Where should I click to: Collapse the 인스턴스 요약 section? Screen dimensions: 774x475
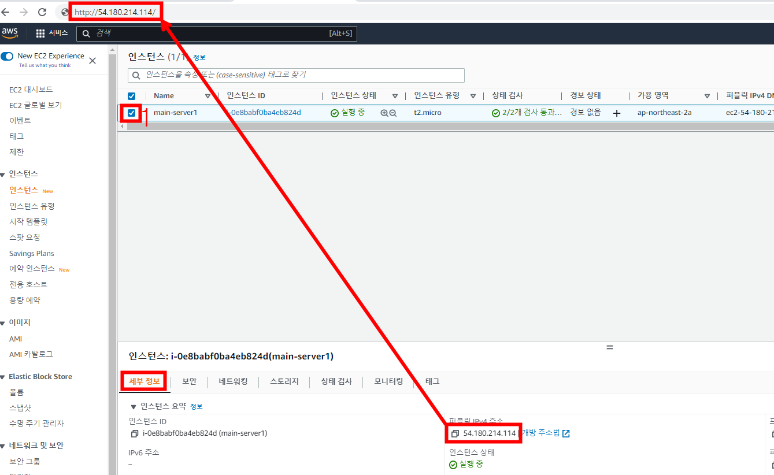click(134, 407)
